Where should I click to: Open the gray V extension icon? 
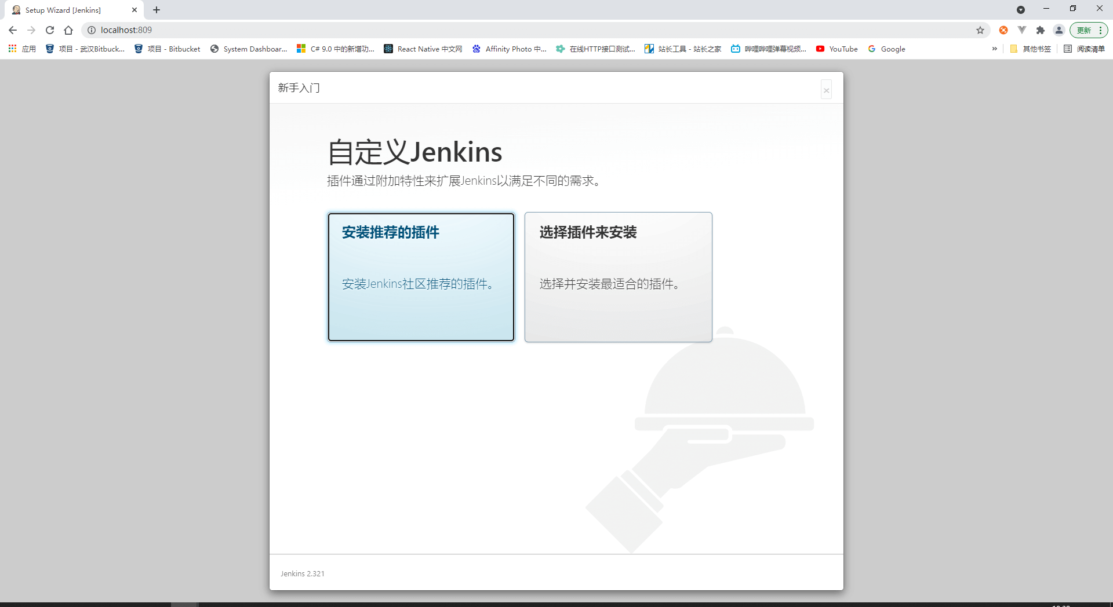tap(1022, 30)
